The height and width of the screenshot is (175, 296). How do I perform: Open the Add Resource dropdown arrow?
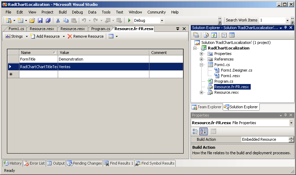[x=64, y=36]
